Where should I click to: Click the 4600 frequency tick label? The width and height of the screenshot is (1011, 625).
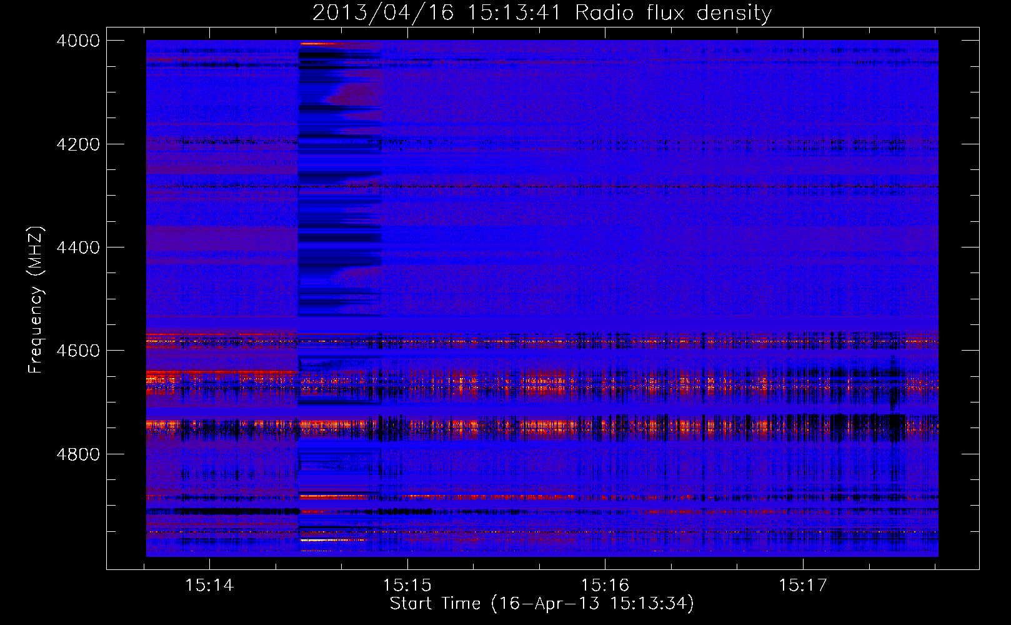[x=77, y=351]
